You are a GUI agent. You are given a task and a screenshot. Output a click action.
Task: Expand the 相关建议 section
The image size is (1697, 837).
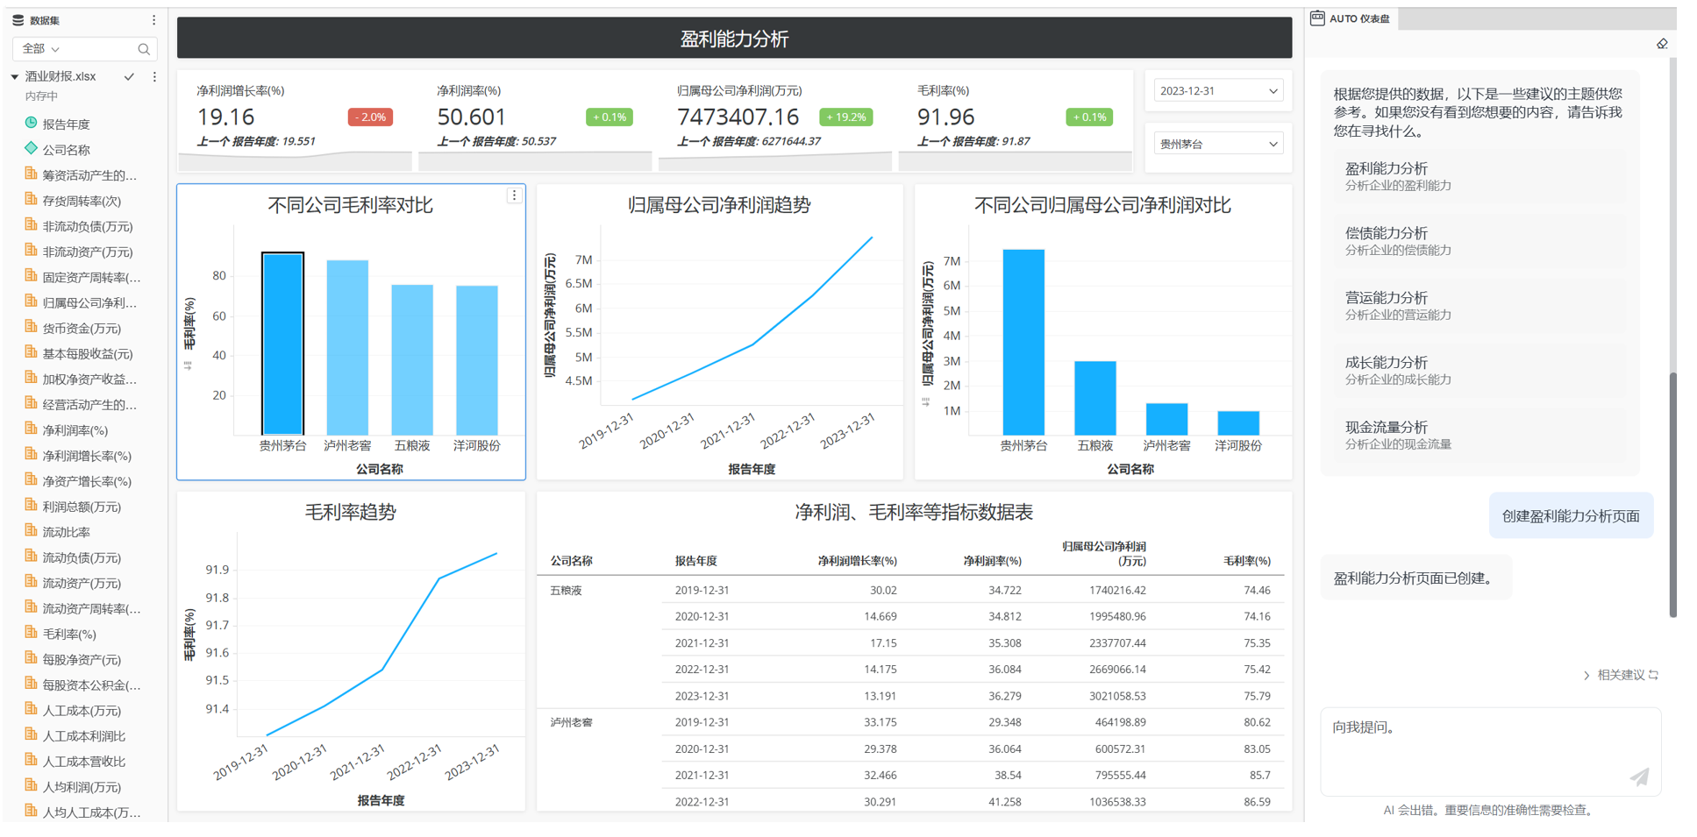[x=1586, y=675]
